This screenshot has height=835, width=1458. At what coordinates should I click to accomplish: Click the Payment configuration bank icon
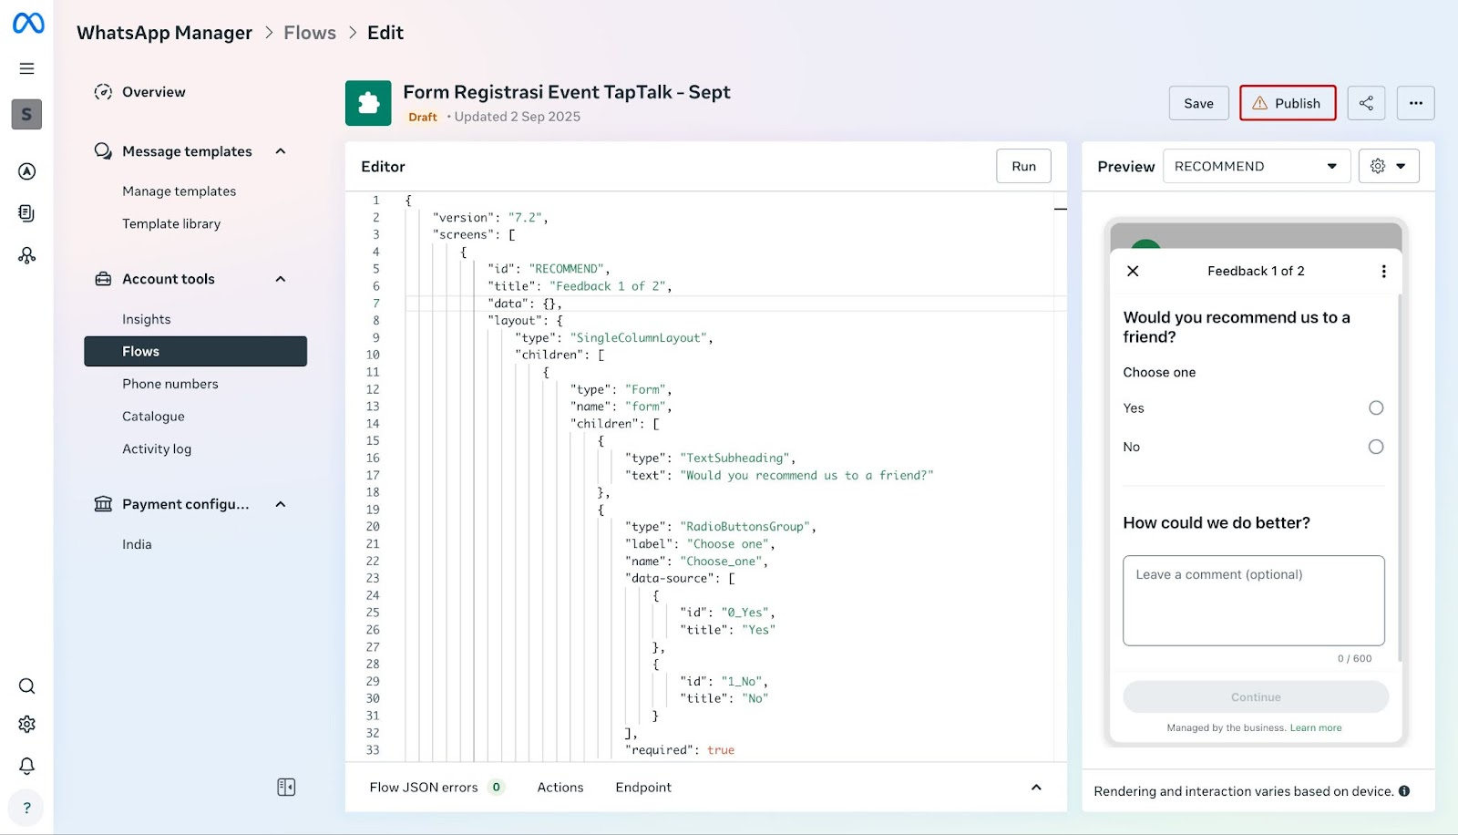click(x=103, y=504)
